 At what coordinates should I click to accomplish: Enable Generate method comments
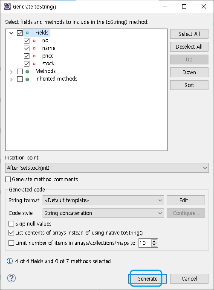[8, 180]
